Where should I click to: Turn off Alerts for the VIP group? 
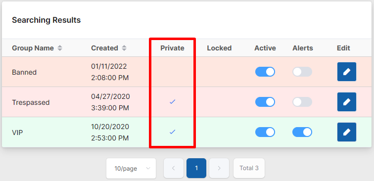[x=302, y=132]
